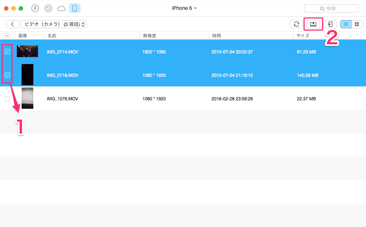Click the timestamp 2015-07-04 20:22:37
Viewport: 366px width, 227px height.
coord(232,52)
